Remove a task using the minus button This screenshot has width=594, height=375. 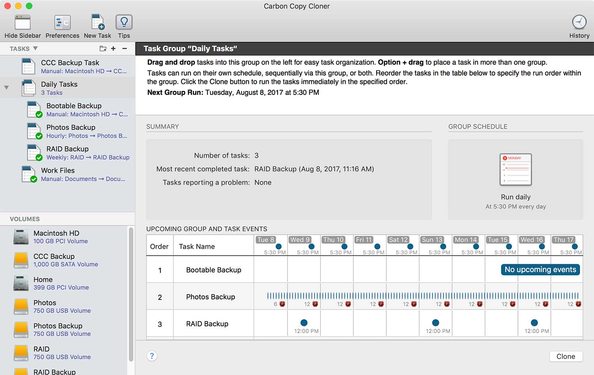(x=124, y=48)
